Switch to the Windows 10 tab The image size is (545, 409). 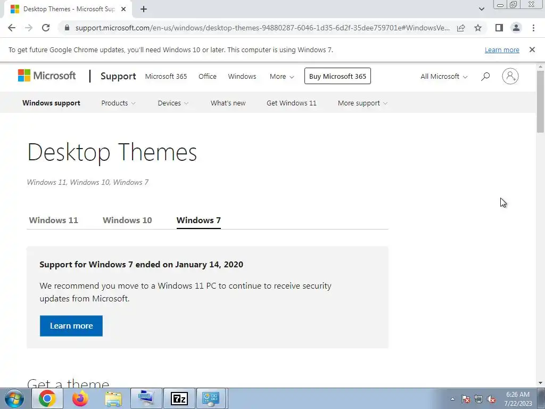pyautogui.click(x=127, y=220)
